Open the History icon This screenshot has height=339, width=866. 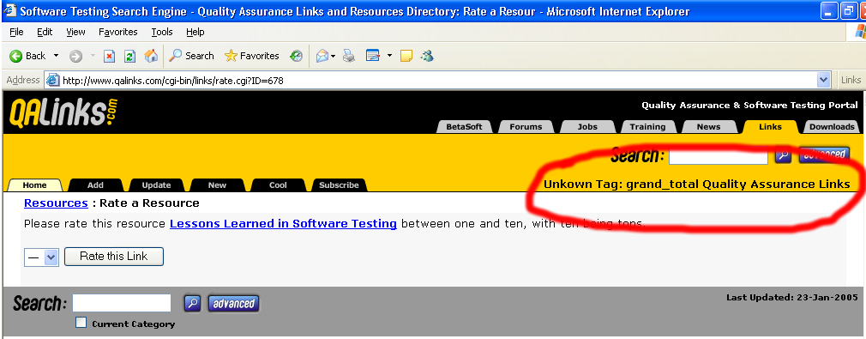point(297,56)
